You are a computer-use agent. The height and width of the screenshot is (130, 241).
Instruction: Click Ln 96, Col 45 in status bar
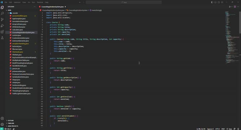point(201,129)
